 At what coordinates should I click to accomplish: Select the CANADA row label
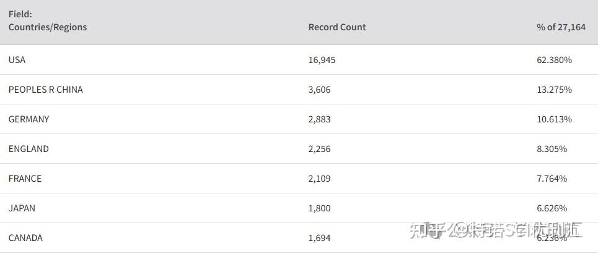pos(25,238)
